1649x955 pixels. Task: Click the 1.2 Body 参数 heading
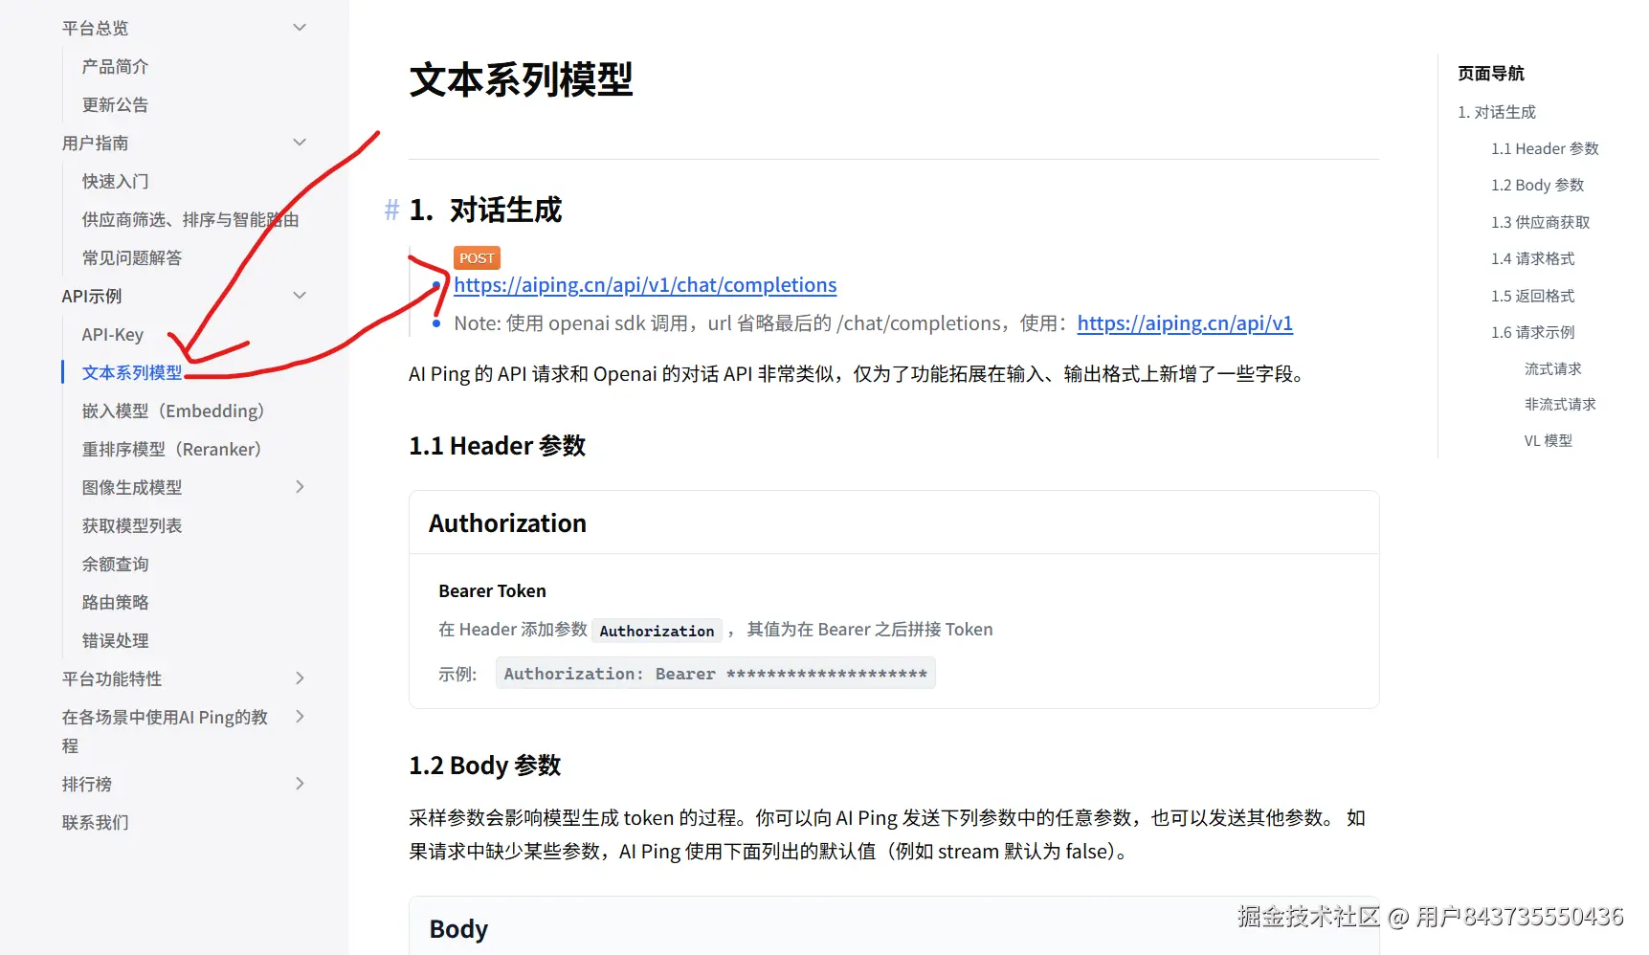click(x=484, y=766)
